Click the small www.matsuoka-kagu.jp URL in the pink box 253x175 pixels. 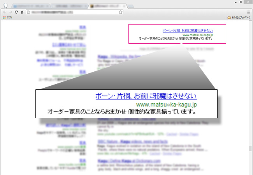coord(198,35)
